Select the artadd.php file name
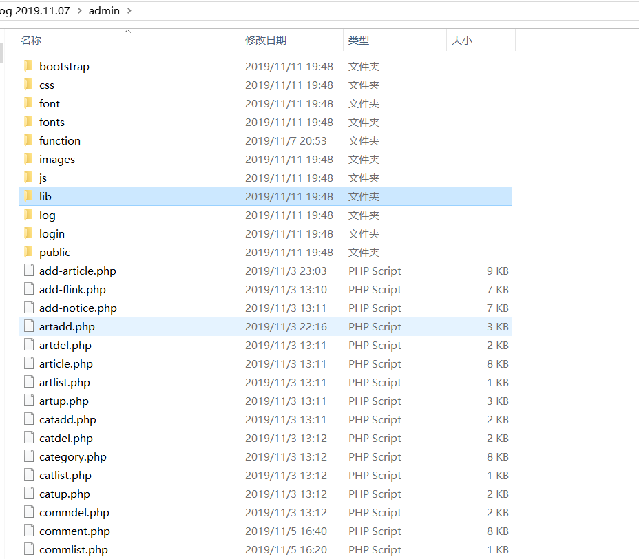Image resolution: width=639 pixels, height=559 pixels. [x=67, y=326]
